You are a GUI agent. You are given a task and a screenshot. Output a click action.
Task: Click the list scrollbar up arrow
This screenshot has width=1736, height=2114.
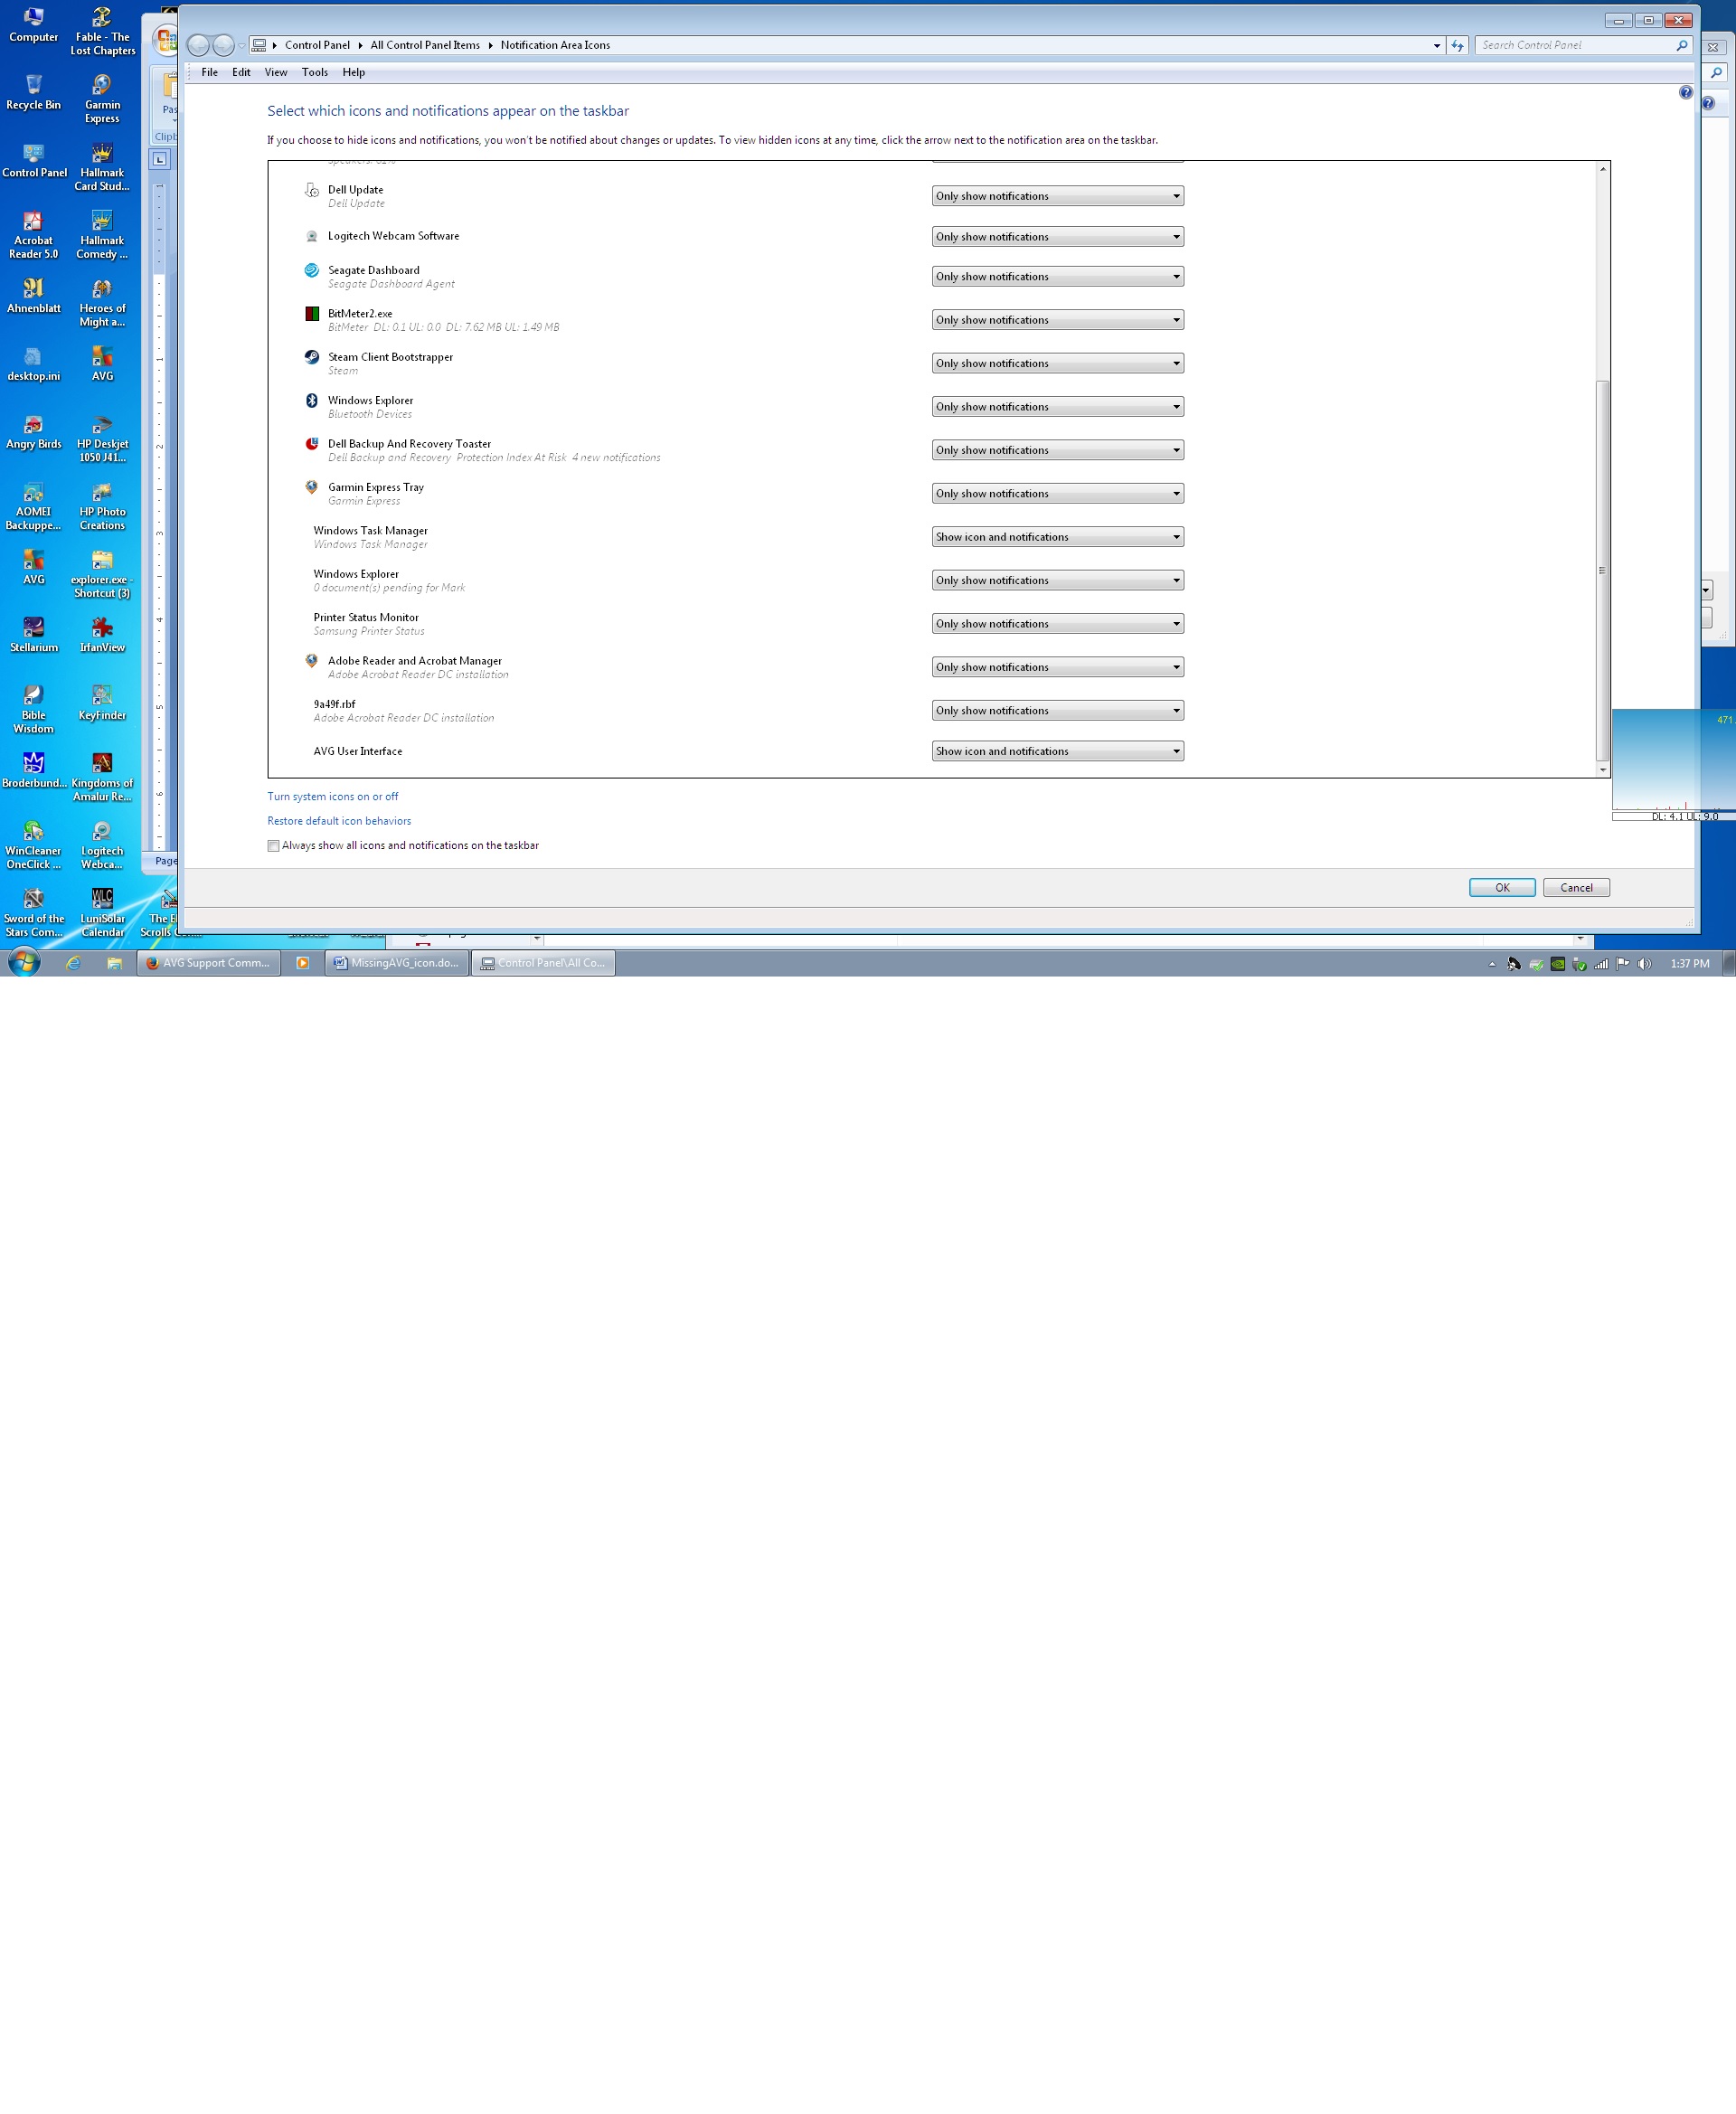[x=1602, y=169]
